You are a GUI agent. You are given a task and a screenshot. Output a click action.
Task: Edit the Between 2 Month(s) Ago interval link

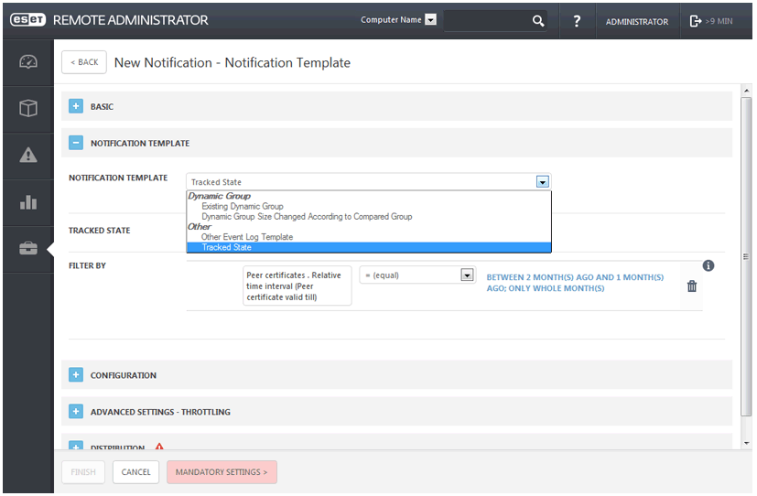point(575,283)
